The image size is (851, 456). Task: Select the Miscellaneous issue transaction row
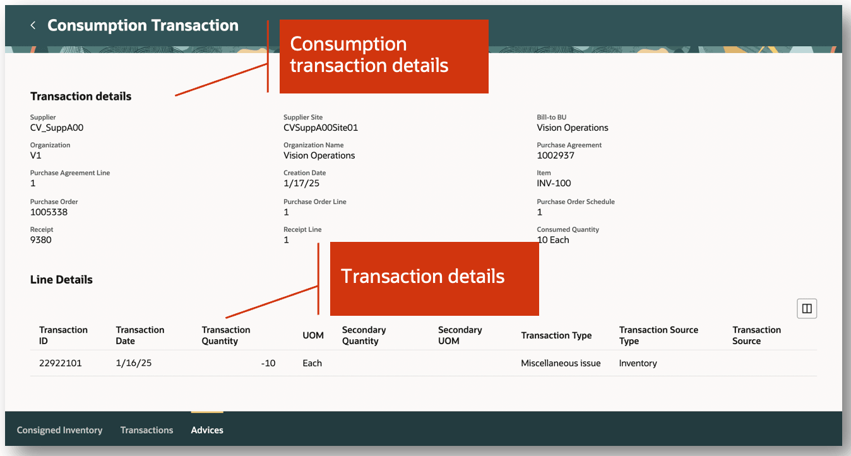pos(561,363)
